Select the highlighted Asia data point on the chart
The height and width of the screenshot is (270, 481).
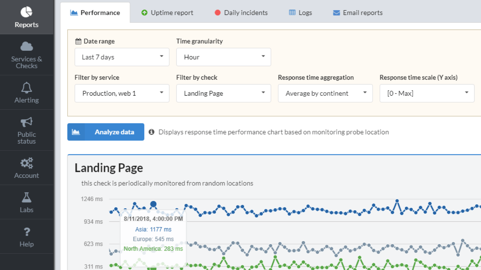154,204
